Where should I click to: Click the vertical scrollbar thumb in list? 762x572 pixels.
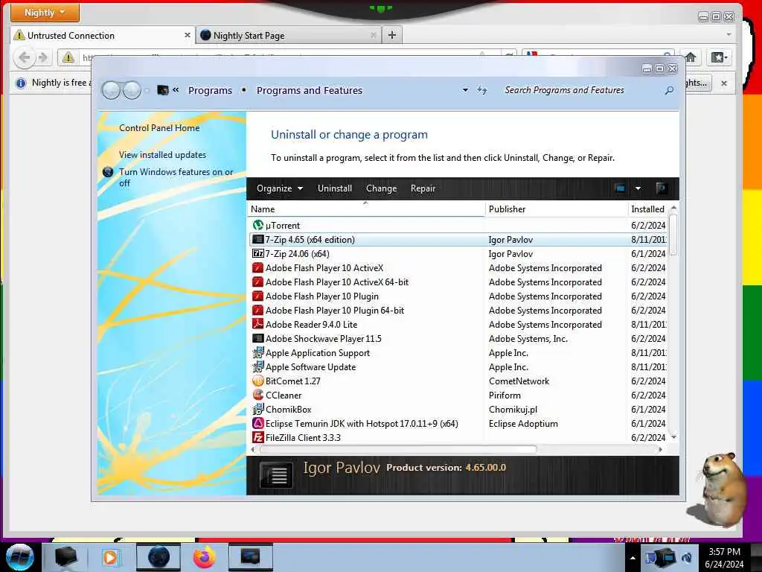click(x=673, y=235)
